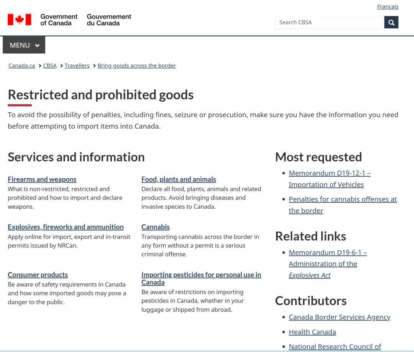Select Explosives, fireworks and ammunition link
This screenshot has width=414, height=352.
[x=66, y=227]
